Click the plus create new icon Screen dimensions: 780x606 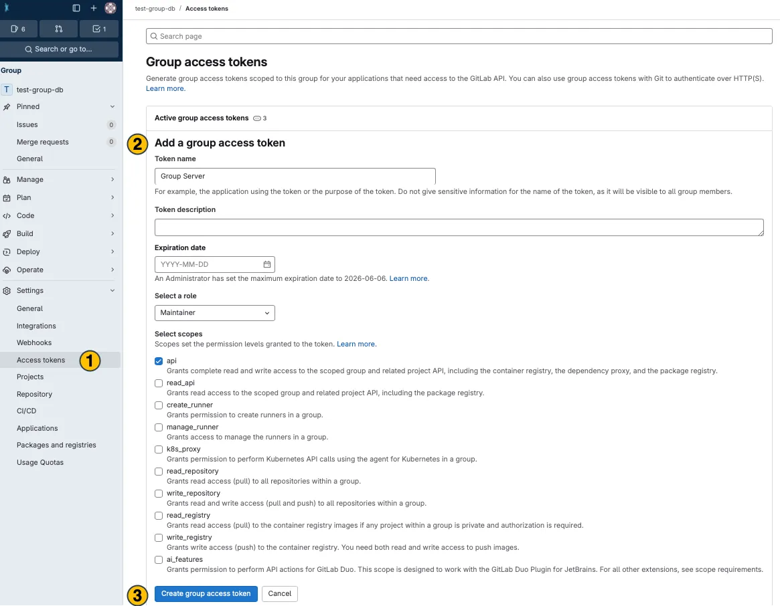click(94, 8)
